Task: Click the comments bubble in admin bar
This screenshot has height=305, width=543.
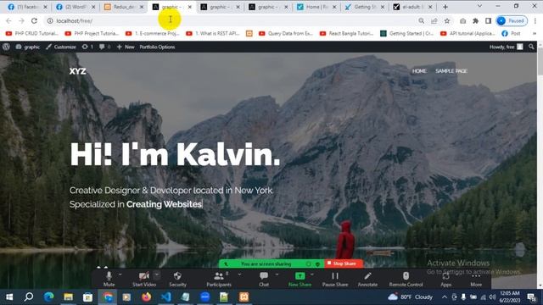Action: (104, 47)
